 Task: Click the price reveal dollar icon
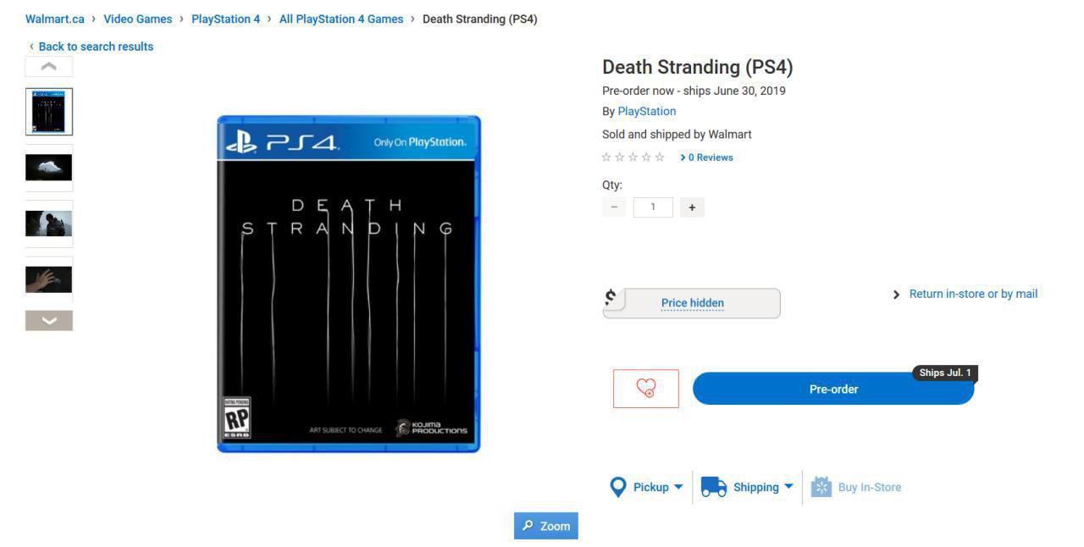point(610,297)
